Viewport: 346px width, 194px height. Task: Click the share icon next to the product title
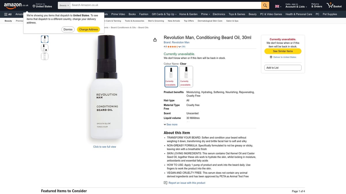[x=155, y=40]
